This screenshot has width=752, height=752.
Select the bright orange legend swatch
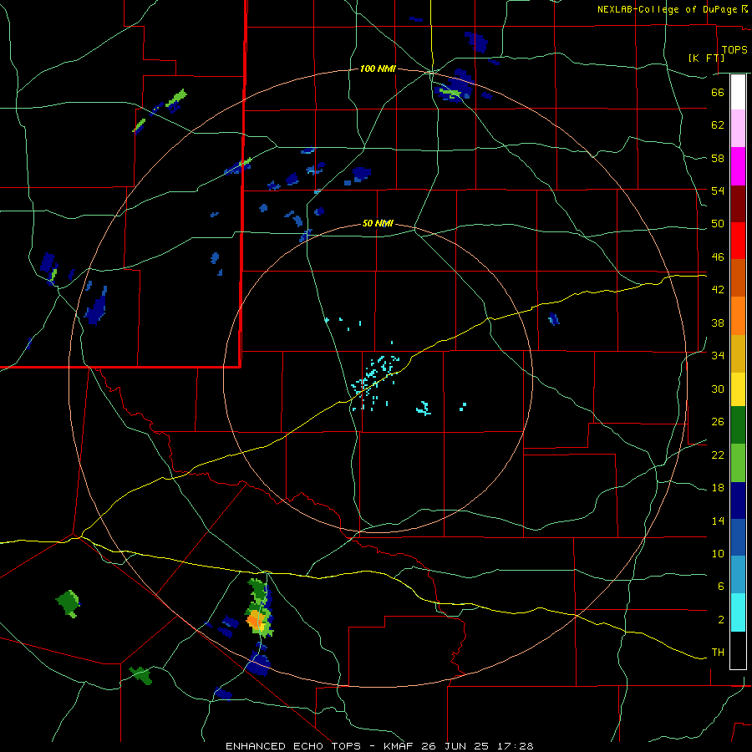click(x=738, y=316)
